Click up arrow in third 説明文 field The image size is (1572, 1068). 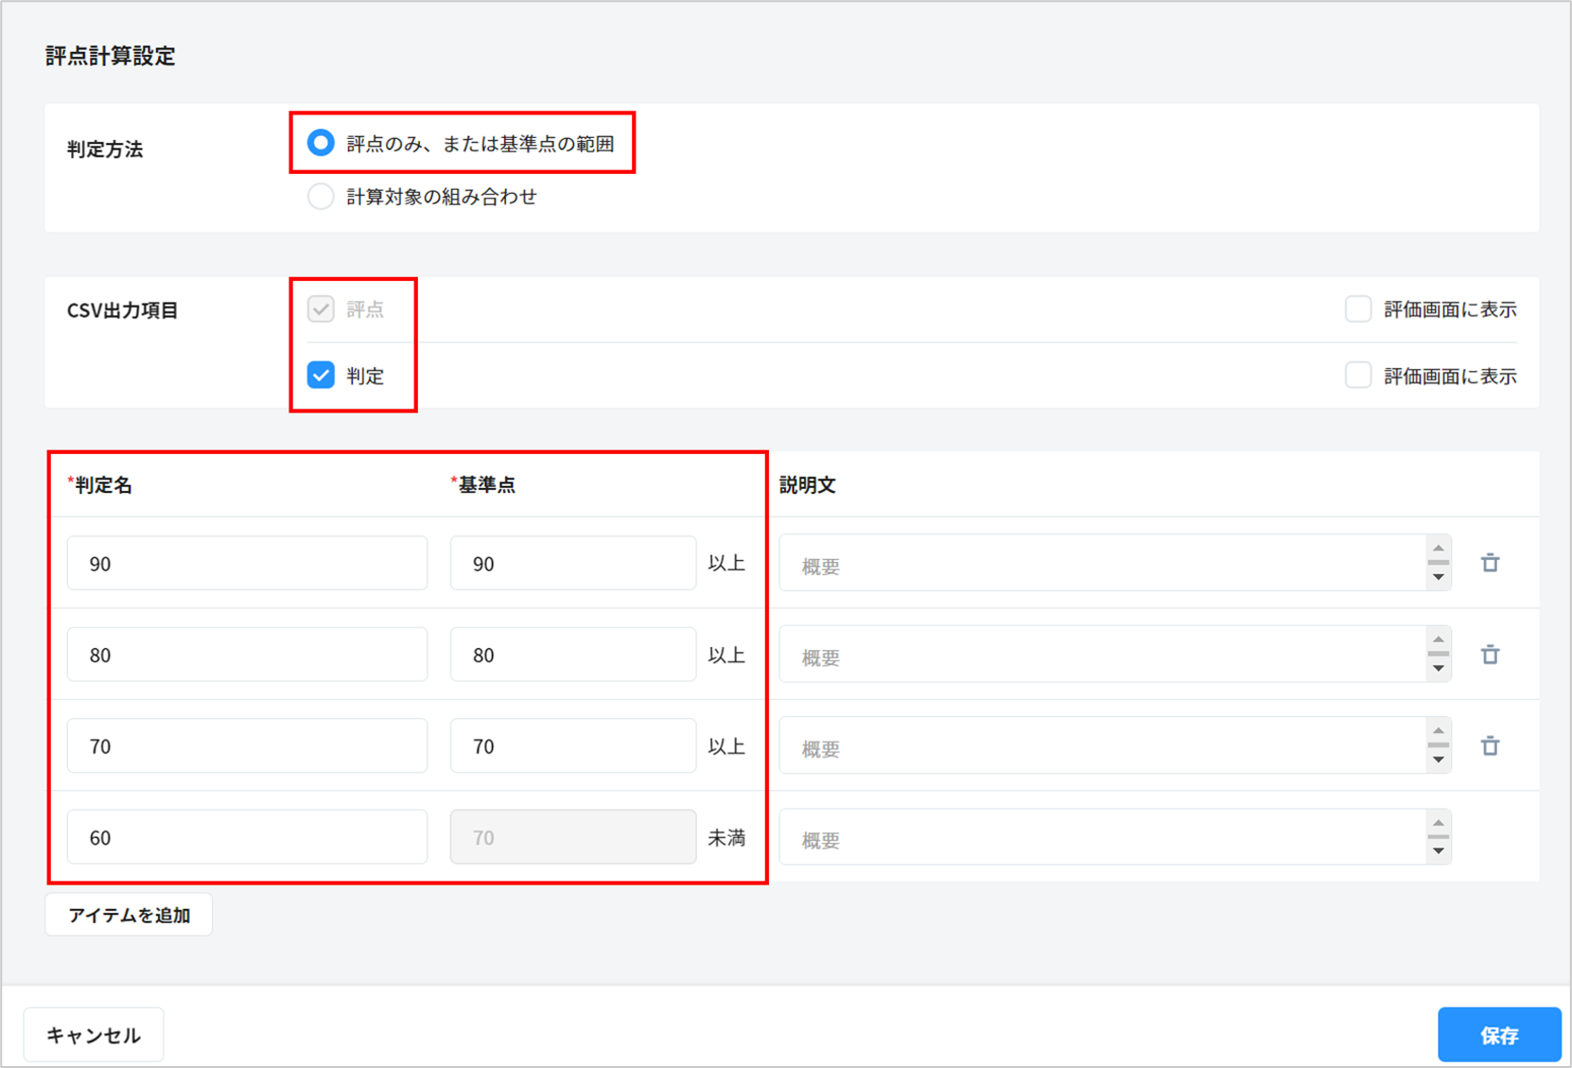pos(1438,731)
